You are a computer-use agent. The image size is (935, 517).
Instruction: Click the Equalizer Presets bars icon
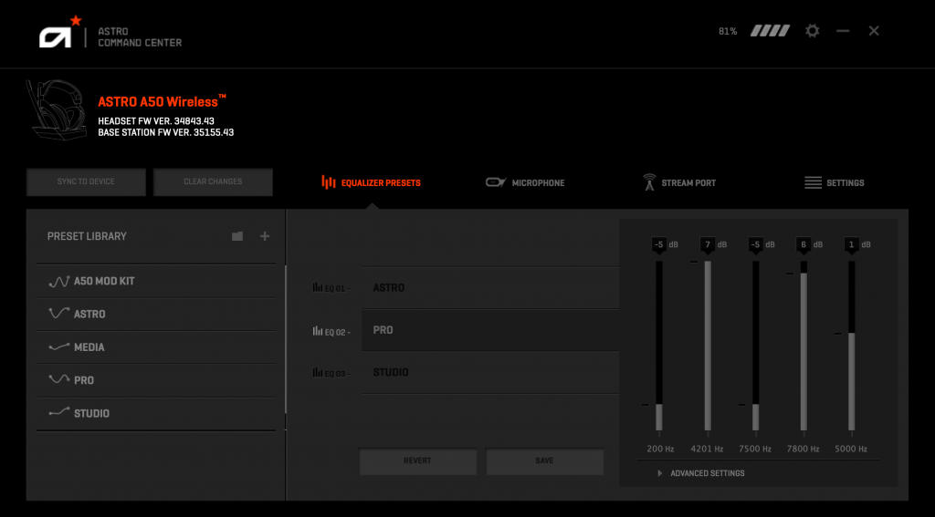coord(328,182)
